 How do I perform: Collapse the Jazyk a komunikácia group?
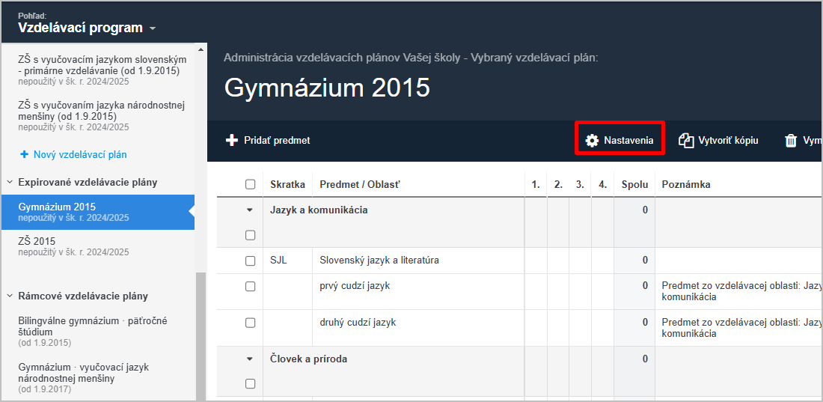(250, 210)
